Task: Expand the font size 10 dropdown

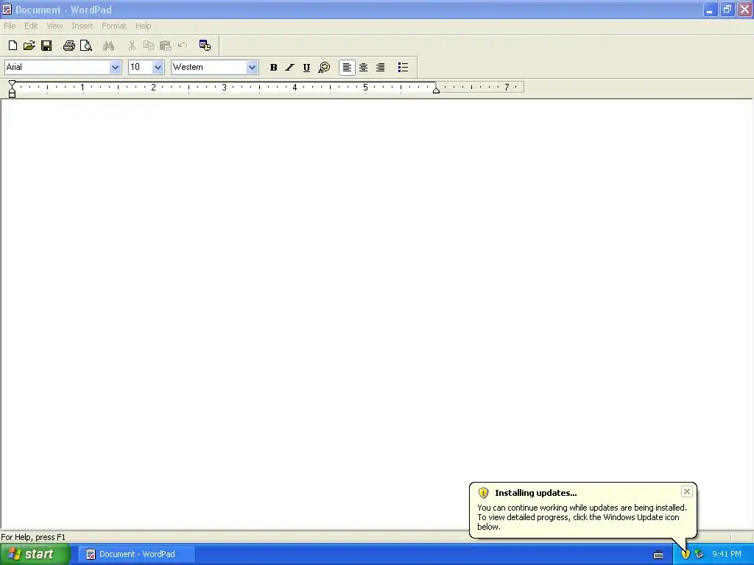Action: coord(158,67)
